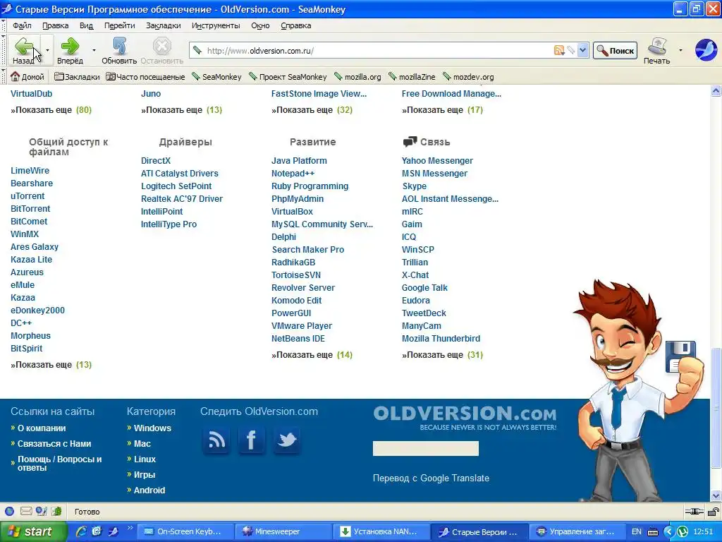This screenshot has width=722, height=542.
Task: Click the floppy disk held by mascot
Action: 680,356
